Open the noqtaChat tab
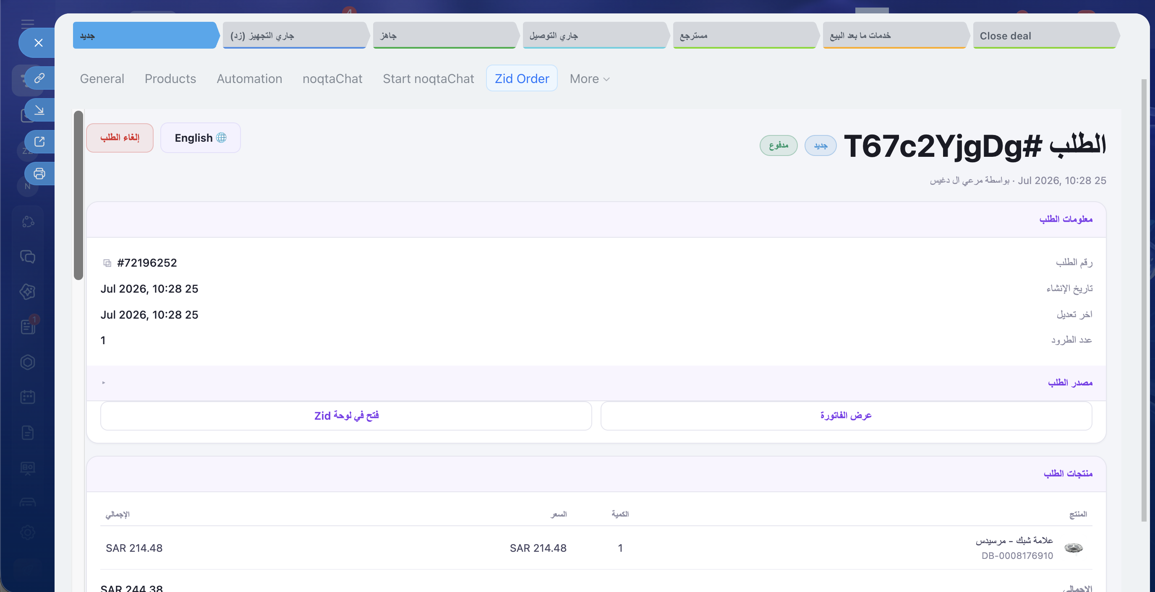The image size is (1155, 592). coord(332,78)
